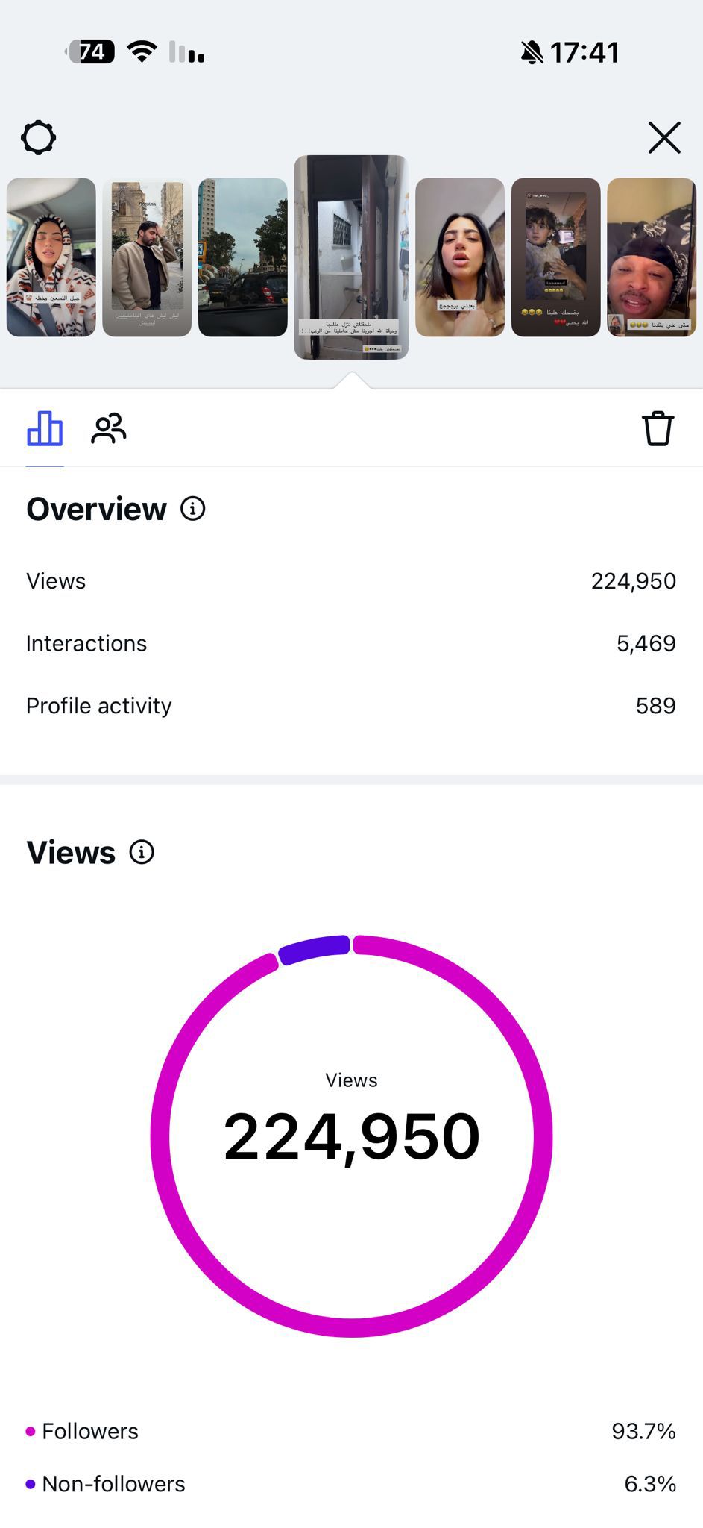Viewport: 703px width, 1528px height.
Task: Tap the Profile activity label
Action: (x=99, y=706)
